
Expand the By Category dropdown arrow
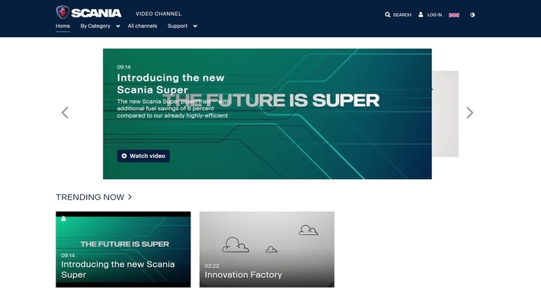pos(118,26)
